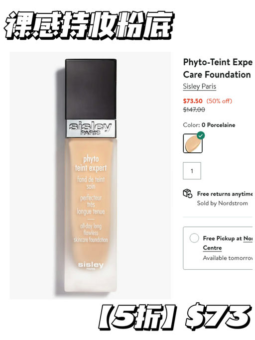Choose the 0 Porcelaine color swatch

(x=193, y=143)
